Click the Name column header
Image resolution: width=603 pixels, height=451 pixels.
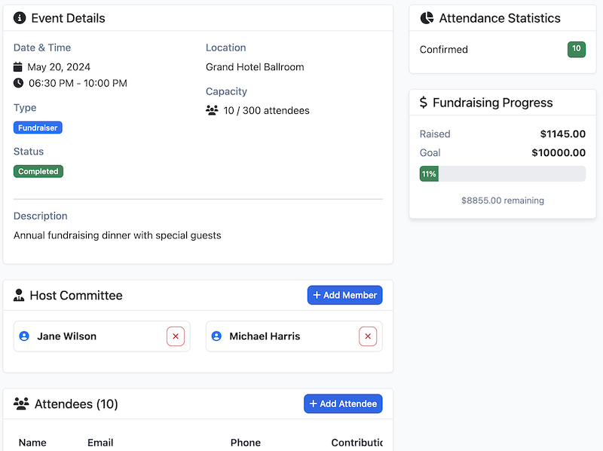(x=32, y=443)
